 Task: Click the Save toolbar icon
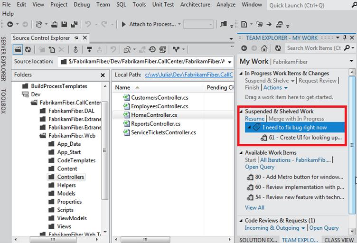(64, 24)
